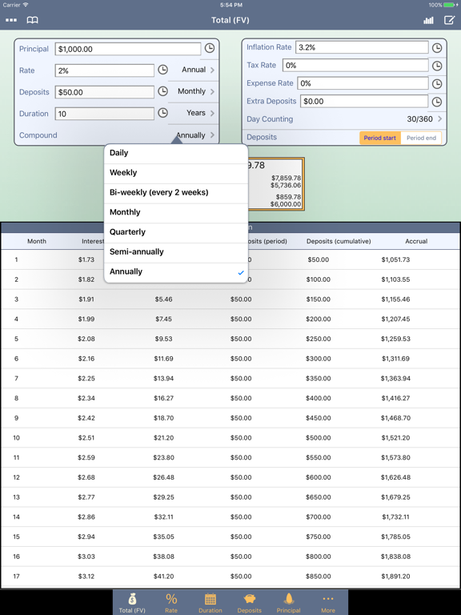Edit the Principal amount field

(x=128, y=49)
